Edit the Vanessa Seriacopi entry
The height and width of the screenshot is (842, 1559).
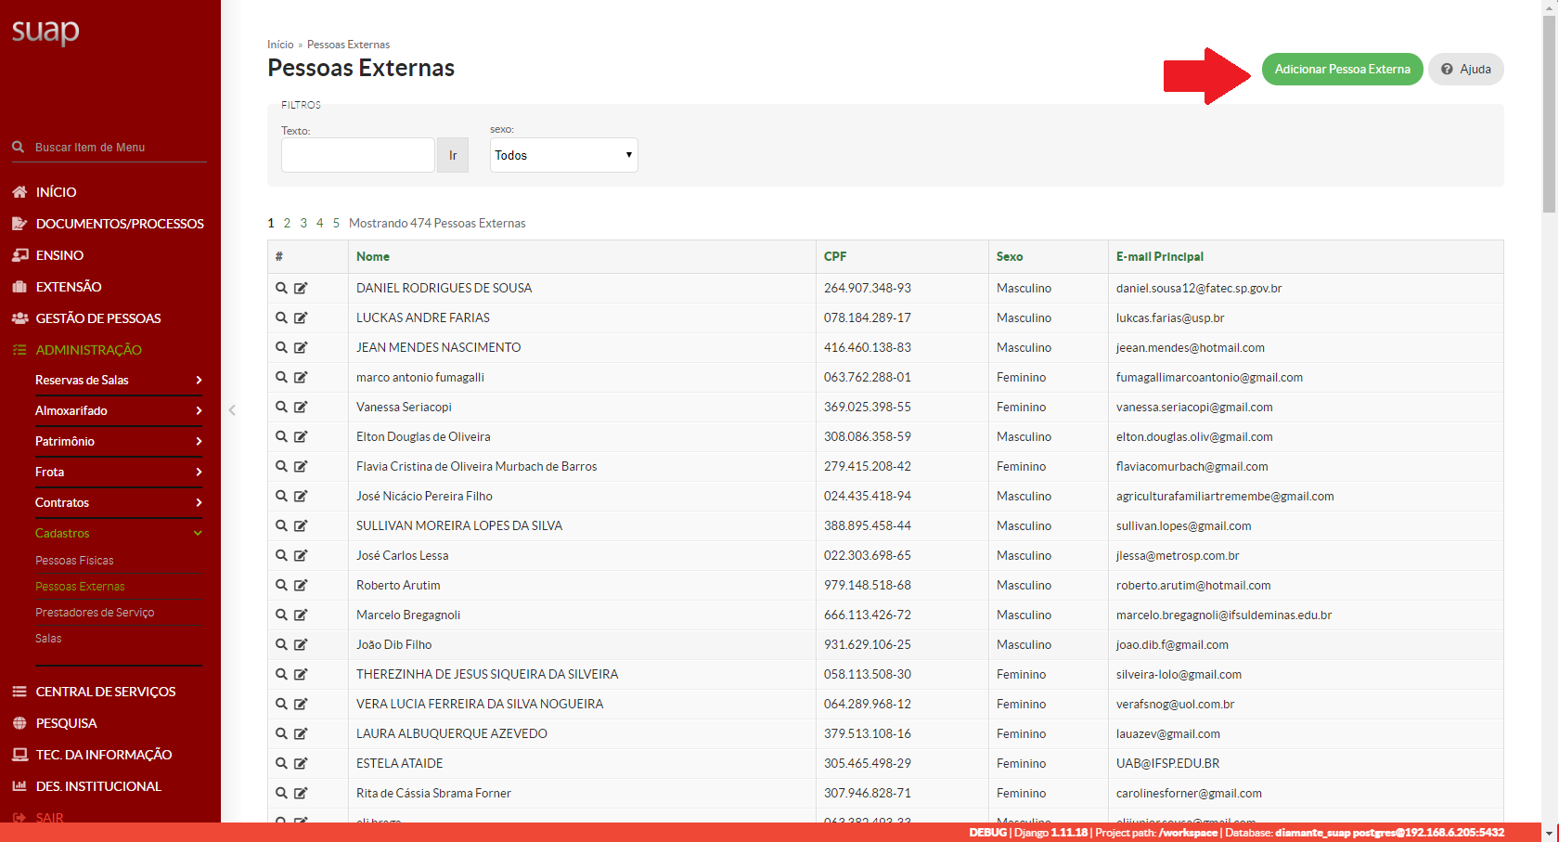click(301, 407)
